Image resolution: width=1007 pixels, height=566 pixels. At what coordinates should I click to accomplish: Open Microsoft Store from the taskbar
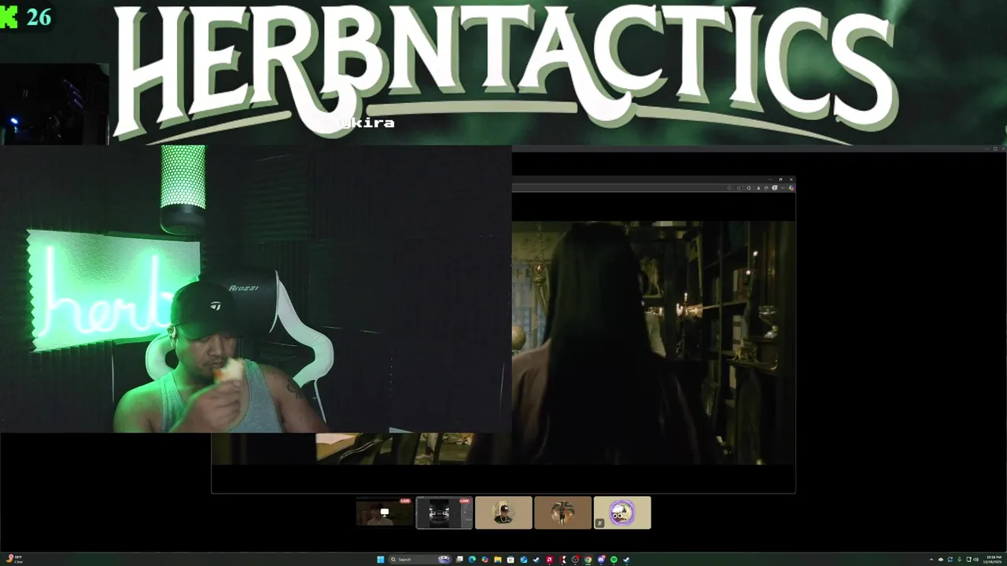click(511, 560)
